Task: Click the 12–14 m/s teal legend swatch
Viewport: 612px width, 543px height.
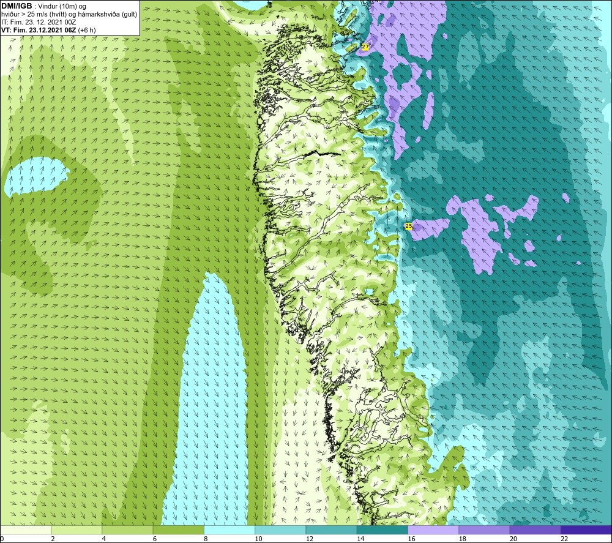Action: 331,530
